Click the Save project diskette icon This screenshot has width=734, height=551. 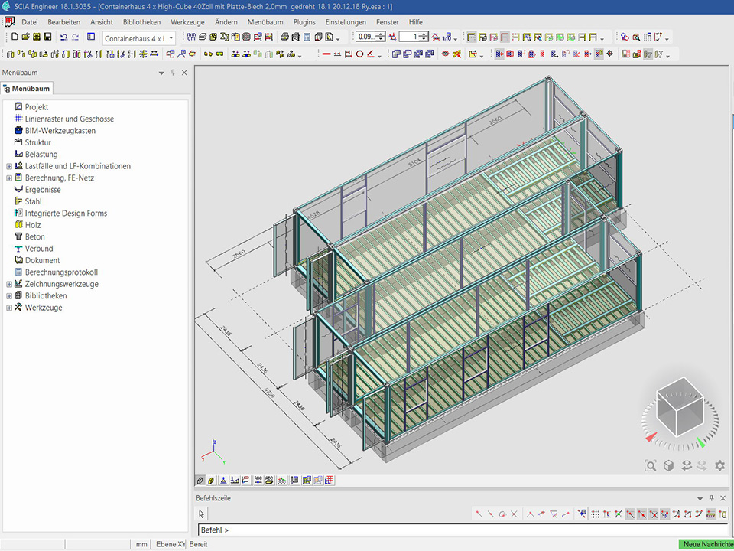[x=47, y=37]
